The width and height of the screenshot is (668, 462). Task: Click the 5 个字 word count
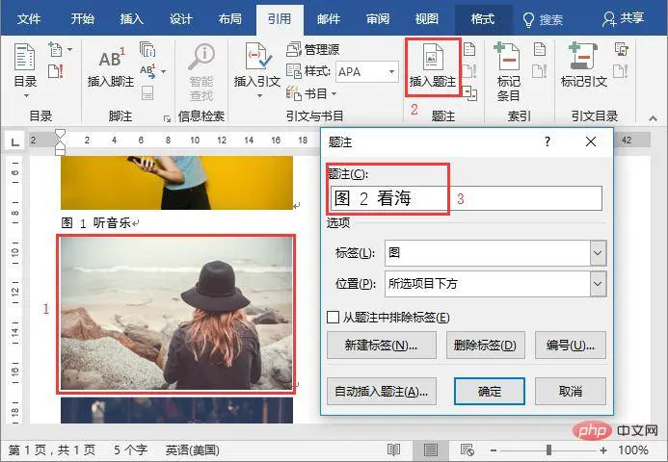[130, 449]
